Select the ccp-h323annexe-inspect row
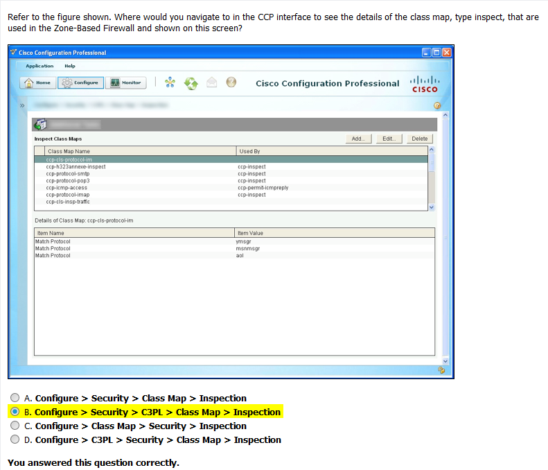The image size is (548, 470). (231, 167)
